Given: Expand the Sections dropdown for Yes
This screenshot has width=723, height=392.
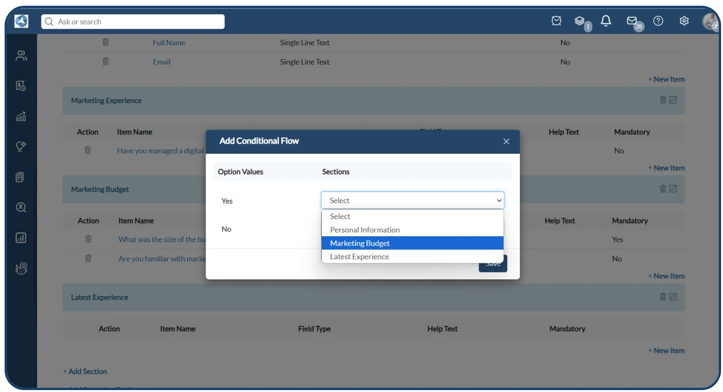Looking at the screenshot, I should point(412,200).
